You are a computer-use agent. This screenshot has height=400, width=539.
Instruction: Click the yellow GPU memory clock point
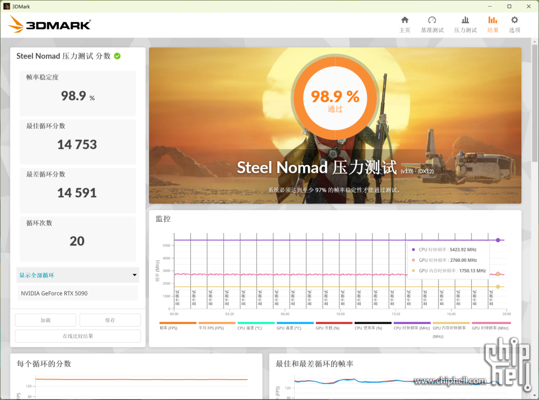[x=498, y=287]
